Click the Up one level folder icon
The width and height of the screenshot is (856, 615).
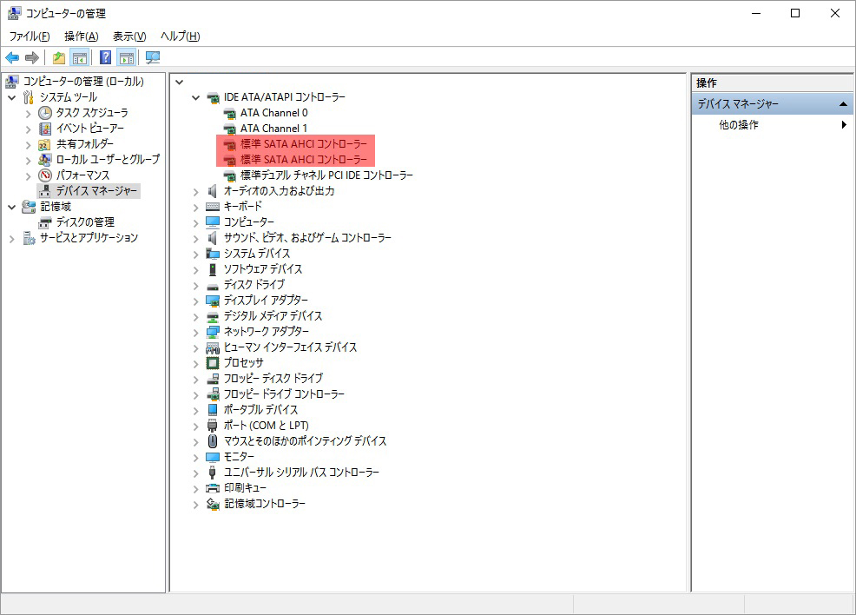[58, 57]
